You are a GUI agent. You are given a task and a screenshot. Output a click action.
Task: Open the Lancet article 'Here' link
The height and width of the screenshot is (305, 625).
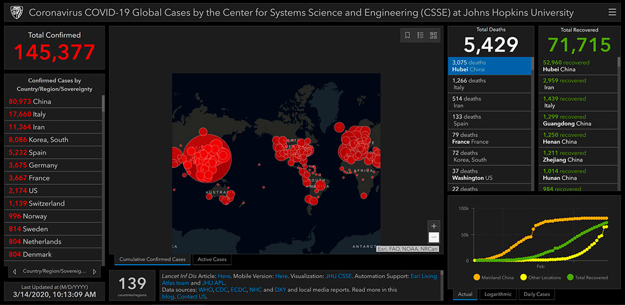click(x=224, y=276)
